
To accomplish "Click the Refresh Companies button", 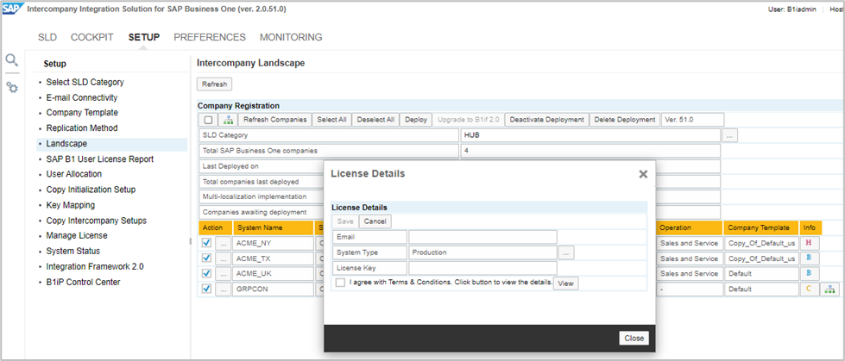I will (274, 120).
